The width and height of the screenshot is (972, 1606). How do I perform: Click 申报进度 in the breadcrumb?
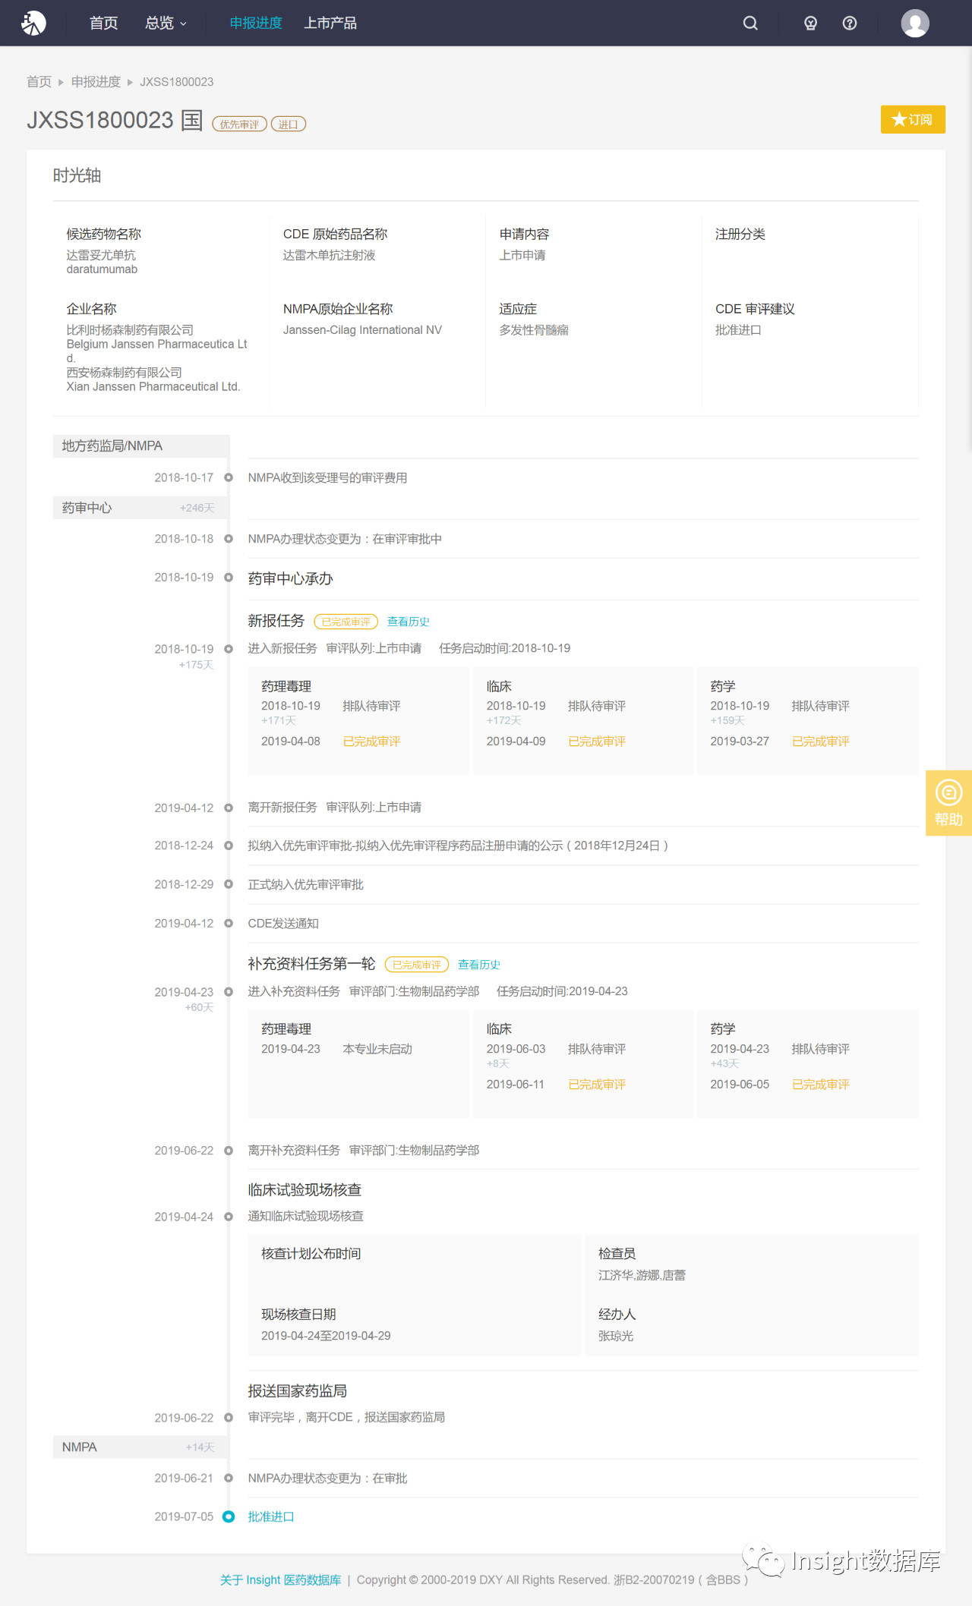click(x=96, y=82)
